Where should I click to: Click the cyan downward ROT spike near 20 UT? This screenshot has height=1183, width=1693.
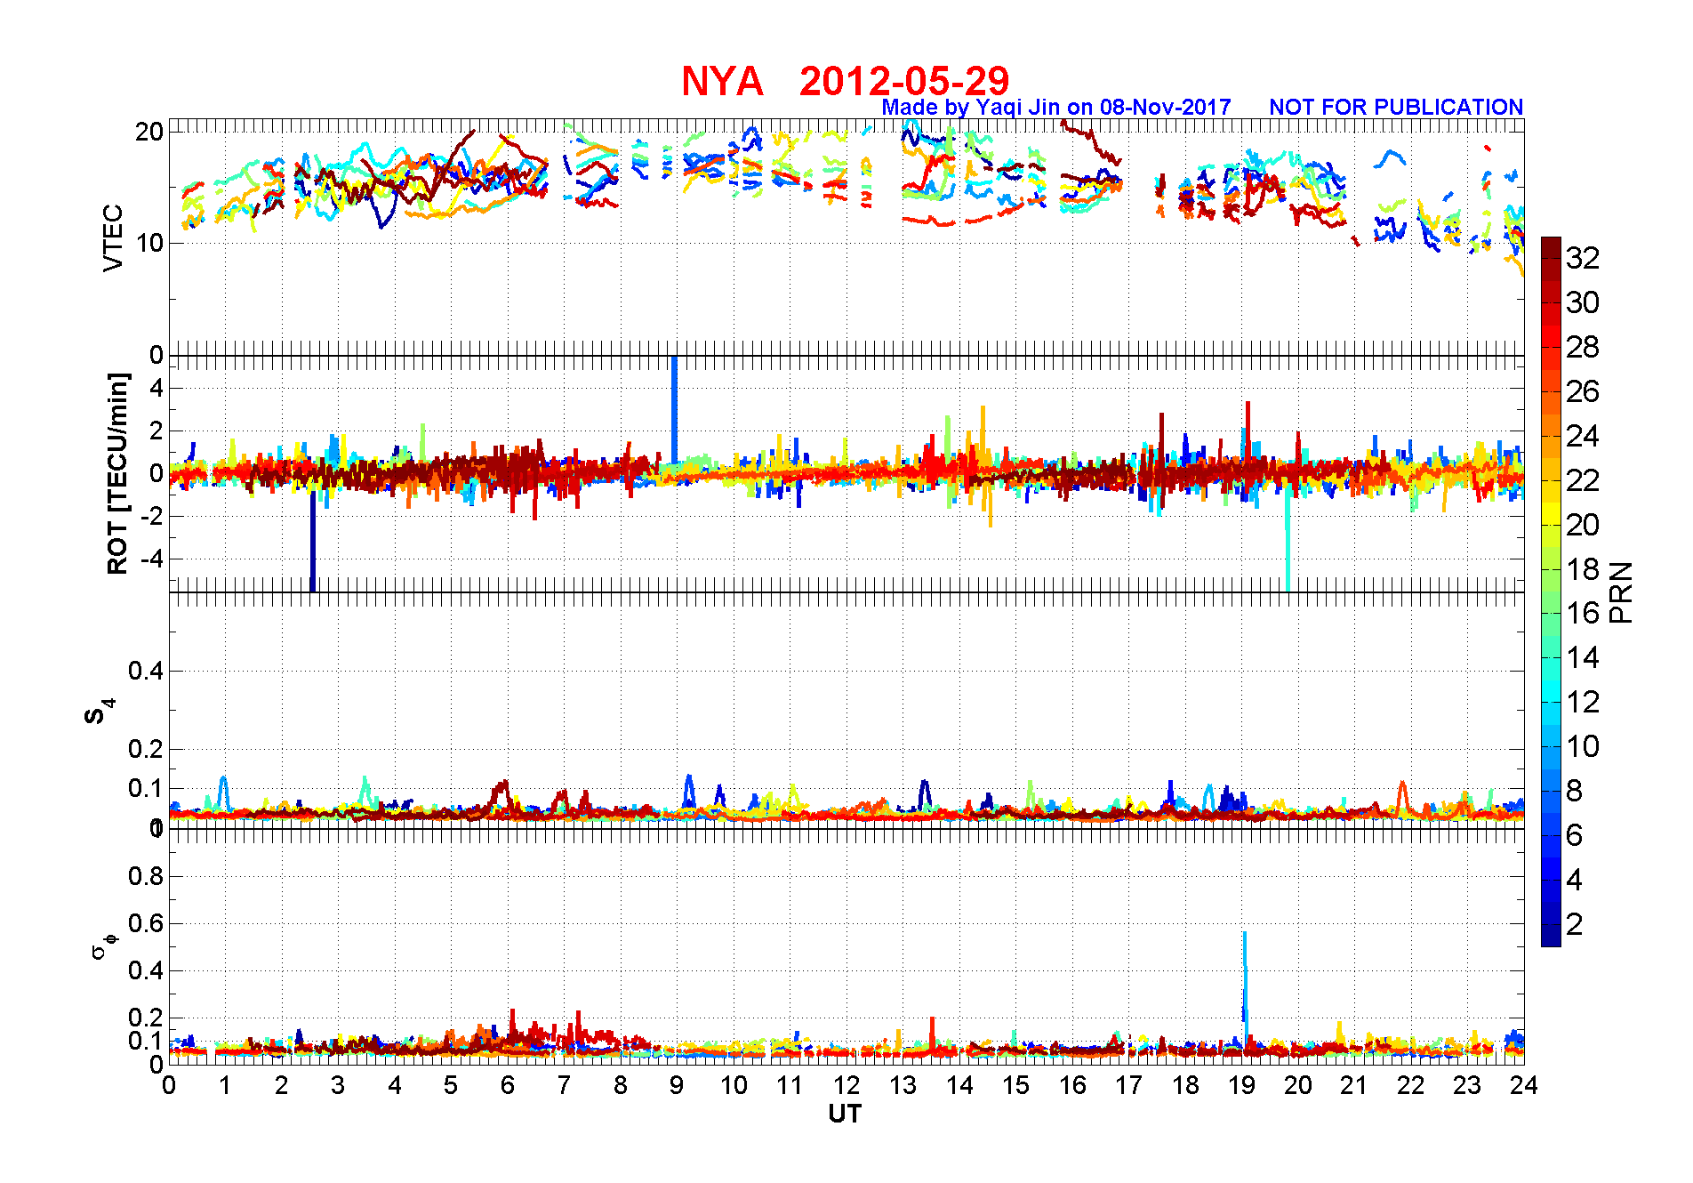[1288, 538]
